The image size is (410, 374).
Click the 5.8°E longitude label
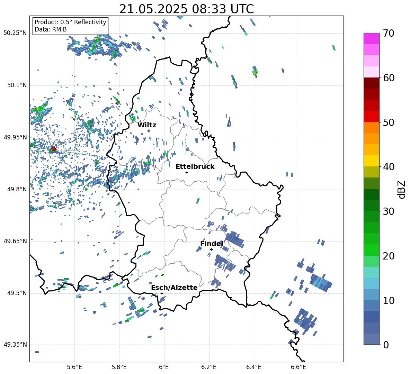[119, 367]
